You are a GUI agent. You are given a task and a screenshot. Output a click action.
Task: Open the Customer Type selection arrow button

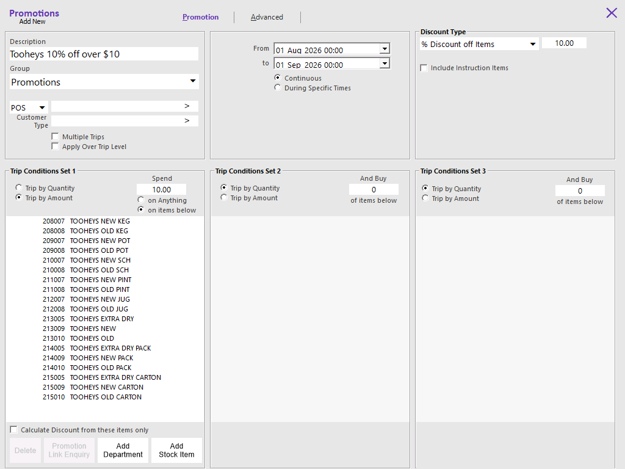click(x=187, y=121)
